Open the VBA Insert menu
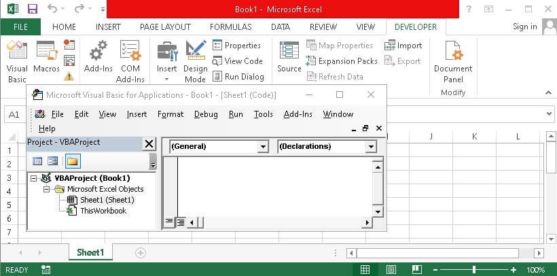 click(137, 114)
